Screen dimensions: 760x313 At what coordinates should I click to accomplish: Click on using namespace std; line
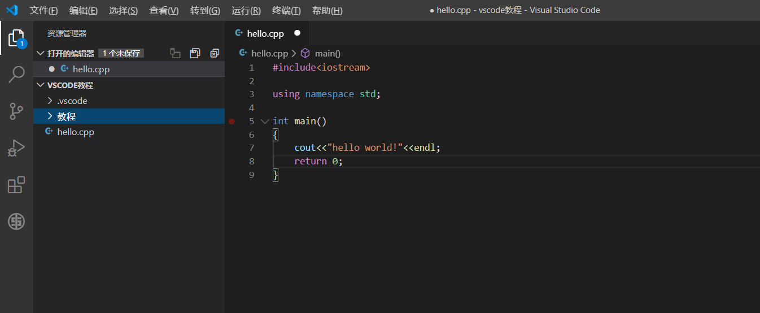[x=327, y=94]
